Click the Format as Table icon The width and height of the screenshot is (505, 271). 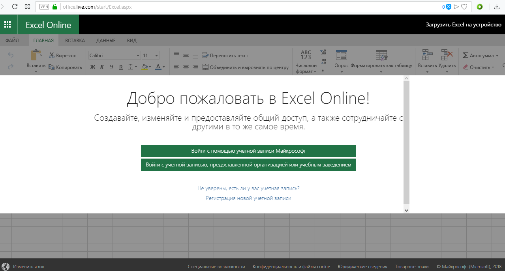[381, 55]
